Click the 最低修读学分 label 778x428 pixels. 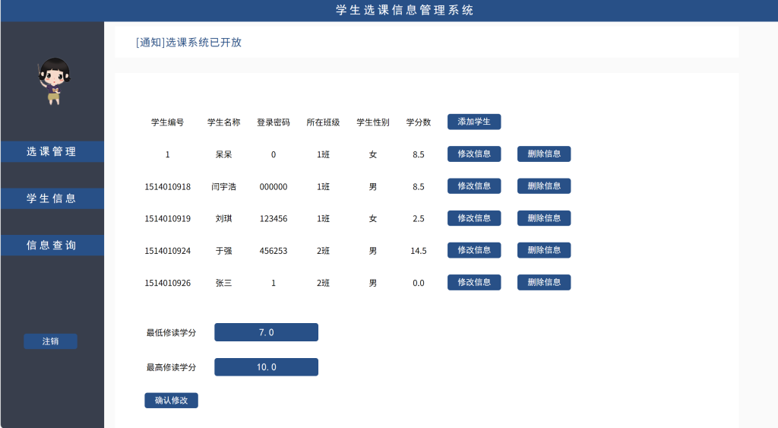pyautogui.click(x=171, y=333)
